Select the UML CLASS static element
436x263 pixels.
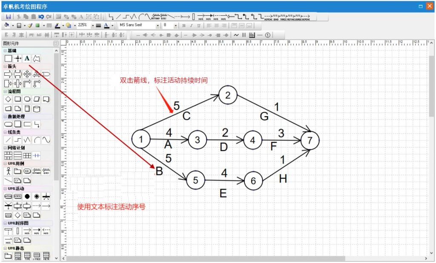pyautogui.click(x=18, y=255)
